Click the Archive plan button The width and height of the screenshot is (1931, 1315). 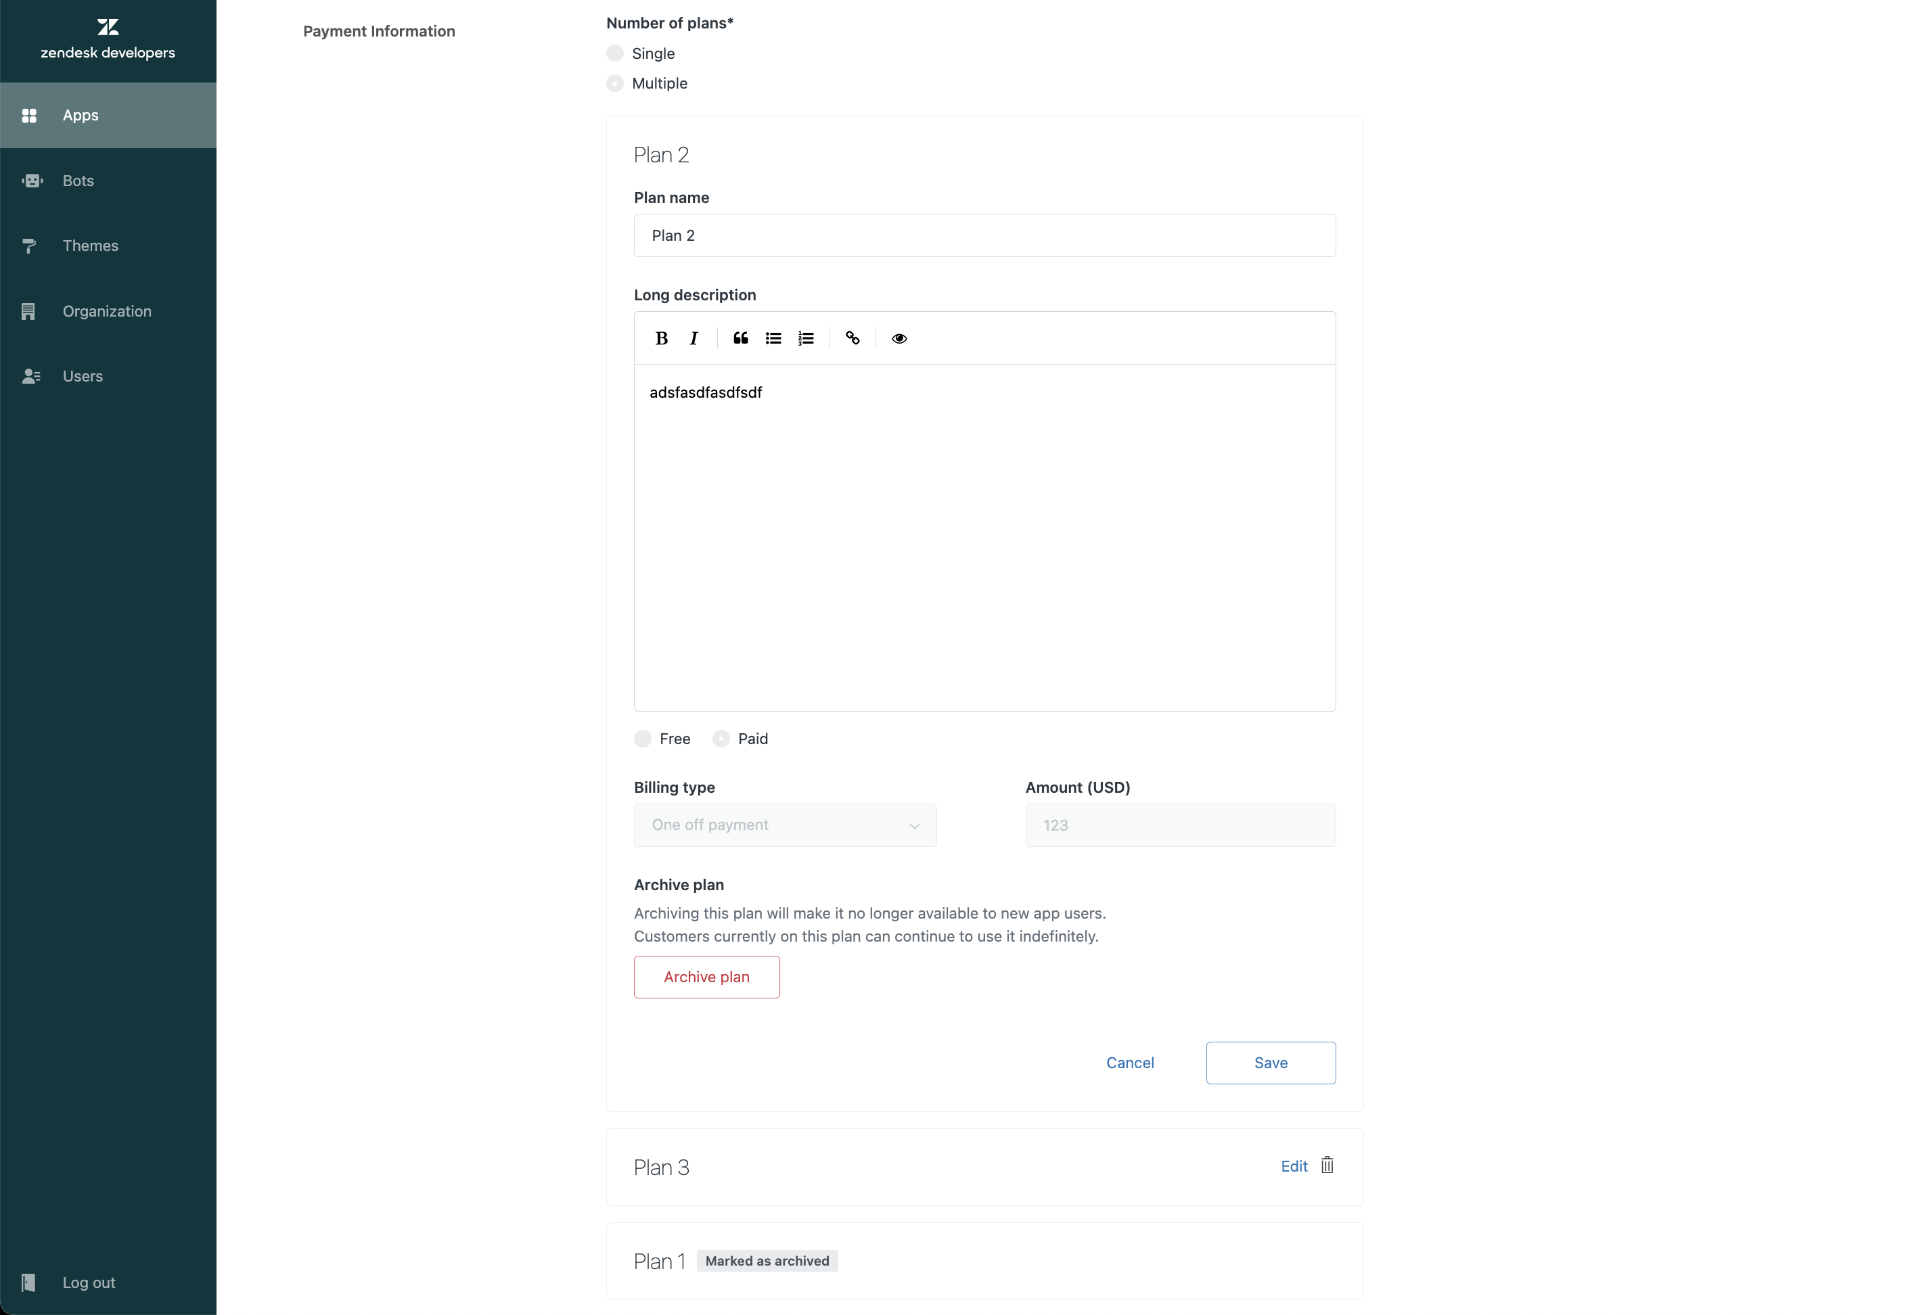click(707, 977)
